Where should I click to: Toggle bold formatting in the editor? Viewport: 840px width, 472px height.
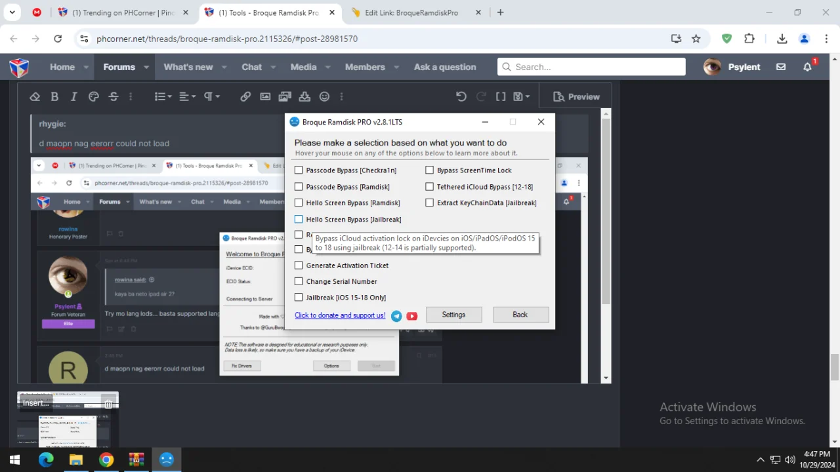click(x=54, y=96)
